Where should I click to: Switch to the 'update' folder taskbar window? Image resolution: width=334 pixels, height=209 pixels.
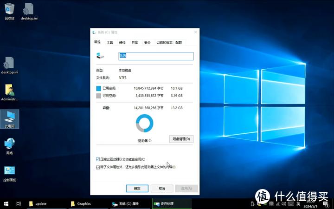click(41, 203)
